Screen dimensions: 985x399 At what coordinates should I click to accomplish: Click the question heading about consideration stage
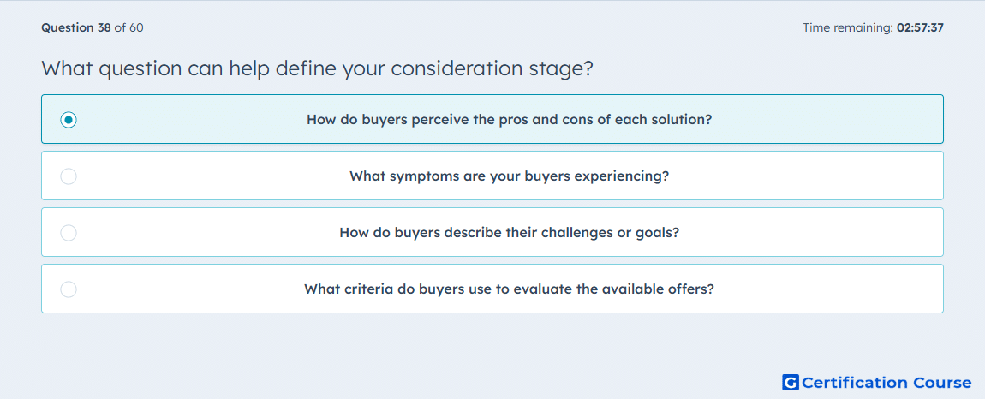coord(317,68)
